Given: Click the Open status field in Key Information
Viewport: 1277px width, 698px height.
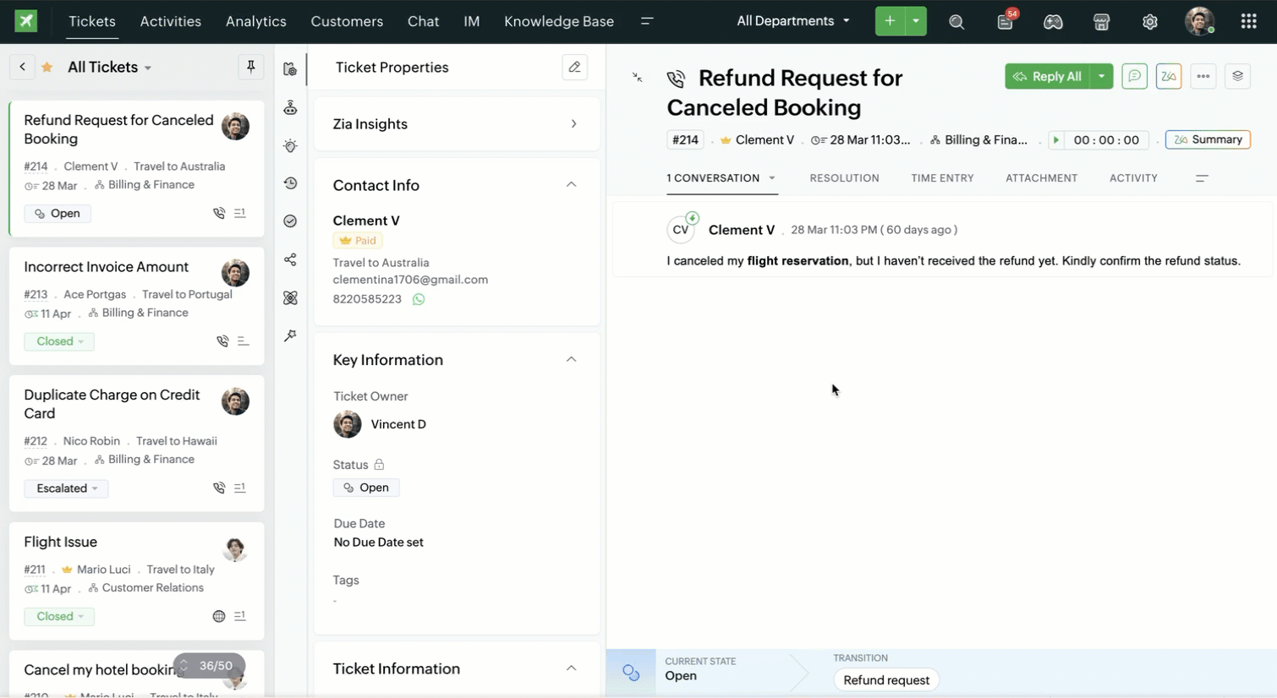Looking at the screenshot, I should [x=366, y=488].
